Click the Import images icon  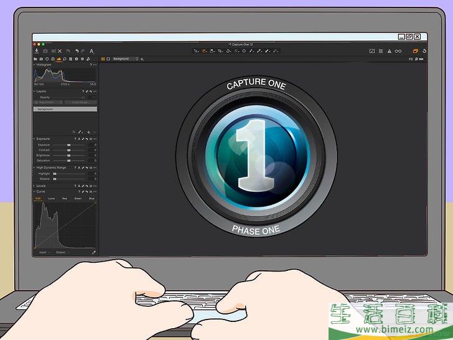coord(37,51)
